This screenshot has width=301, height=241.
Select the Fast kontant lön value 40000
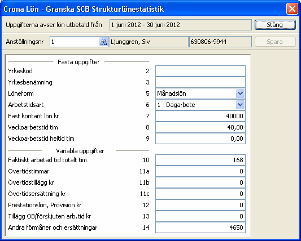point(200,116)
